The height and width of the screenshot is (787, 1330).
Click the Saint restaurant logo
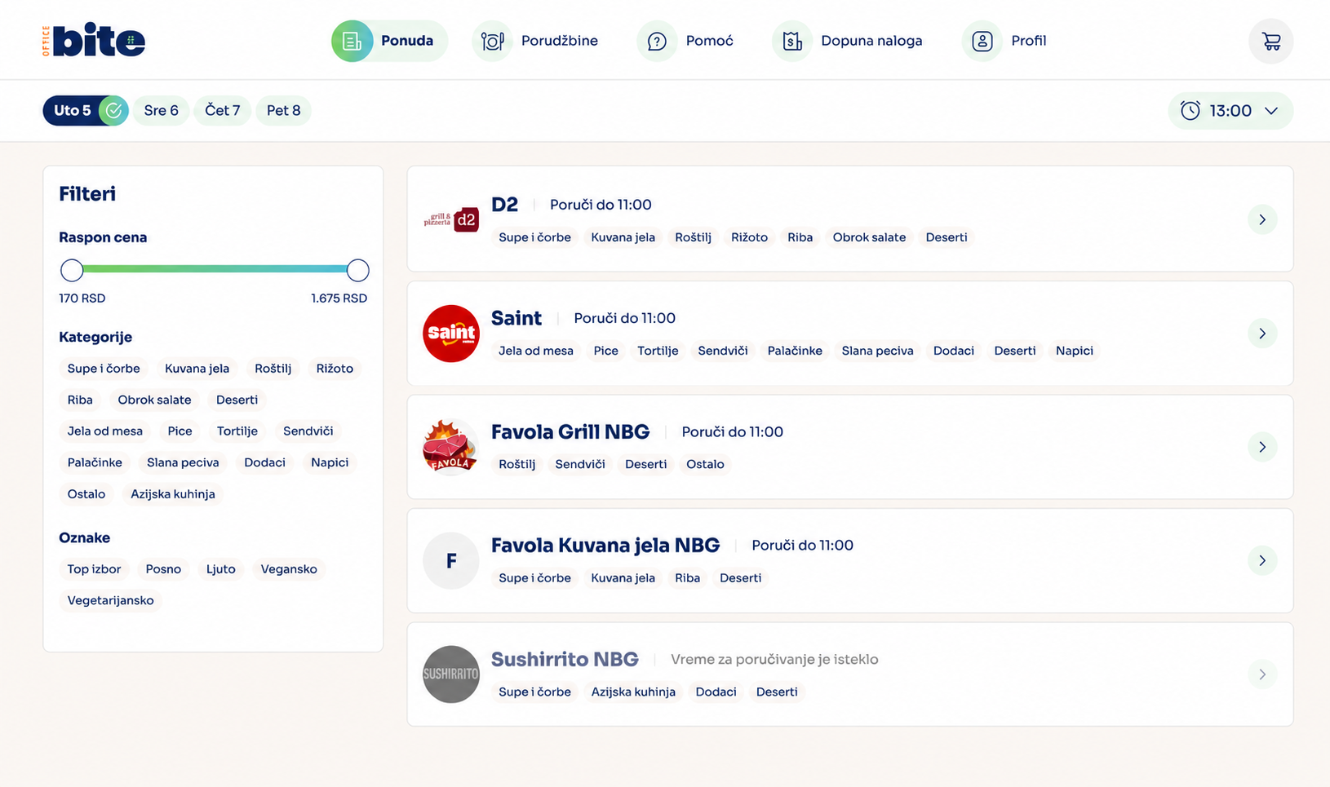[451, 334]
